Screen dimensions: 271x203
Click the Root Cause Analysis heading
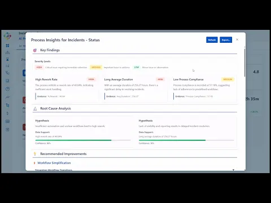point(55,108)
